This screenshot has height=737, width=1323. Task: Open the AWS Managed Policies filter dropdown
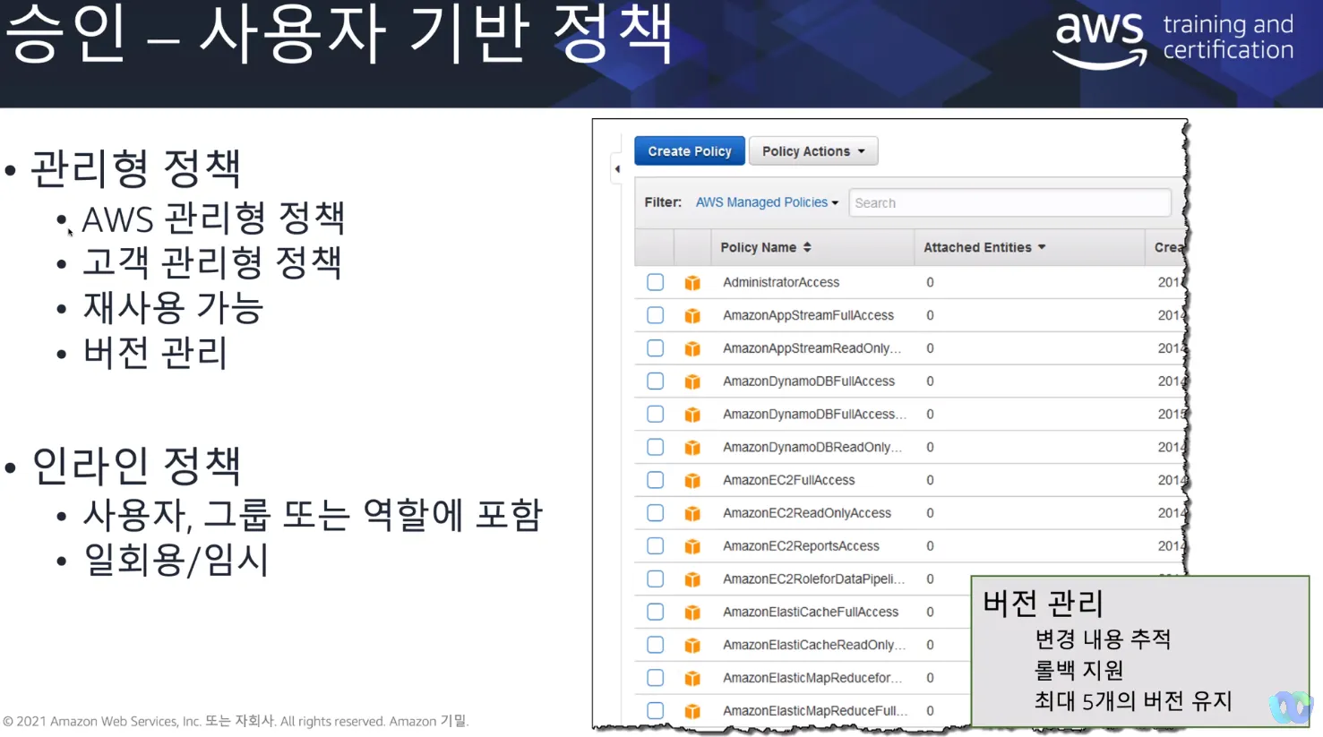coord(767,202)
